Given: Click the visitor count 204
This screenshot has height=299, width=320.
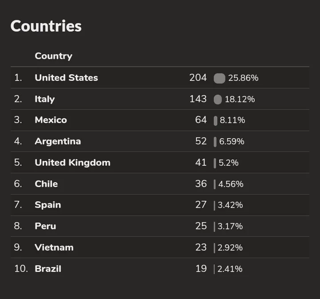Looking at the screenshot, I should tap(198, 78).
